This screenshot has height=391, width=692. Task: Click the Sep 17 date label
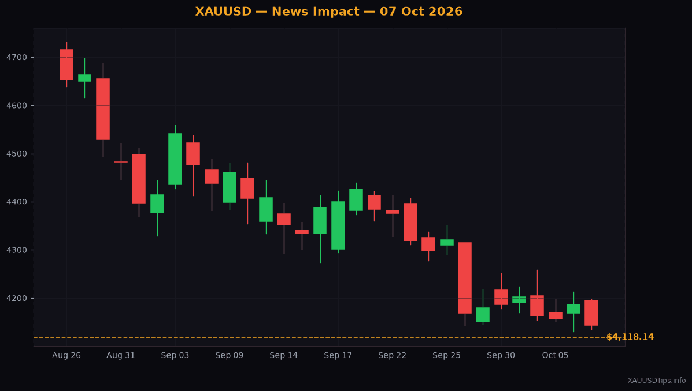338,355
